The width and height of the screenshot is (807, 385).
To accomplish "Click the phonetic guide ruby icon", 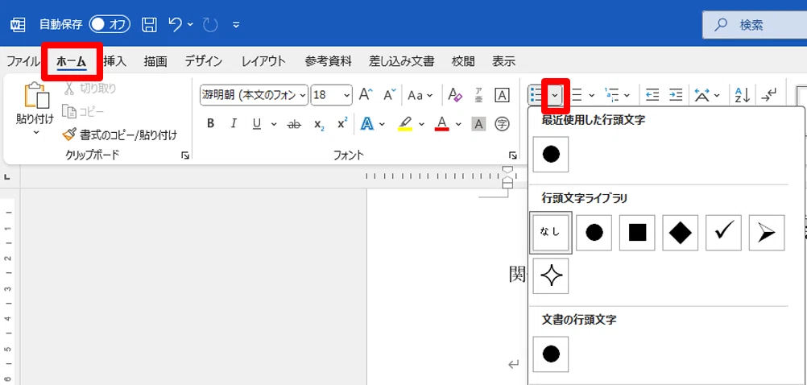I will [x=478, y=95].
